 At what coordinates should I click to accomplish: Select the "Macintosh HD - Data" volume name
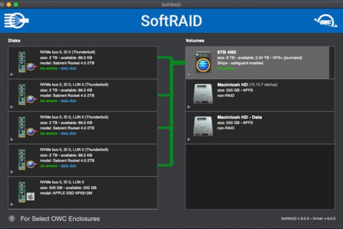point(240,117)
